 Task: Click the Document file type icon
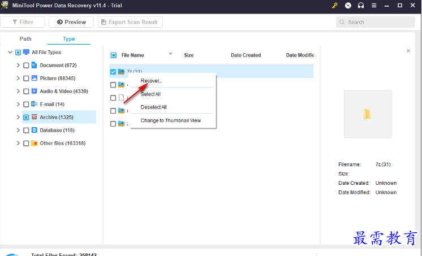34,65
